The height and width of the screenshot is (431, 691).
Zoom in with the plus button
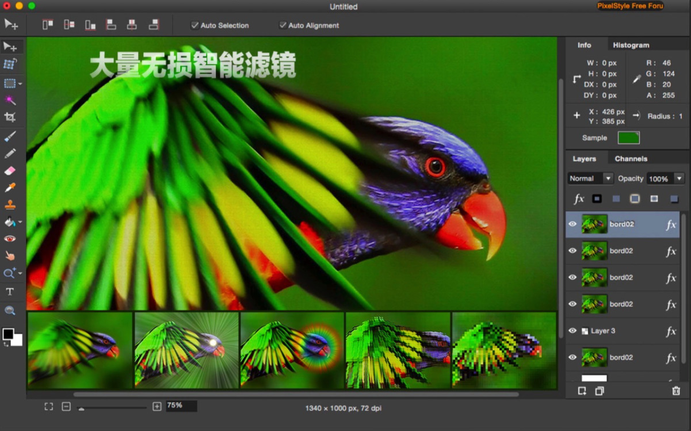click(157, 406)
